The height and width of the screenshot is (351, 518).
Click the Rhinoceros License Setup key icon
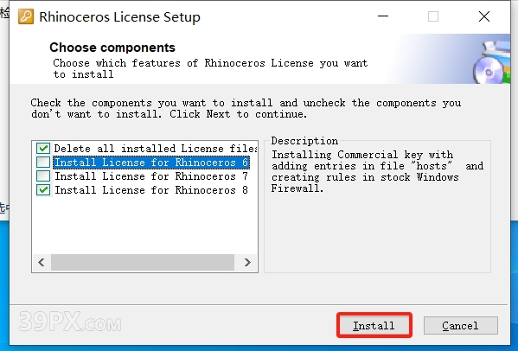click(26, 16)
